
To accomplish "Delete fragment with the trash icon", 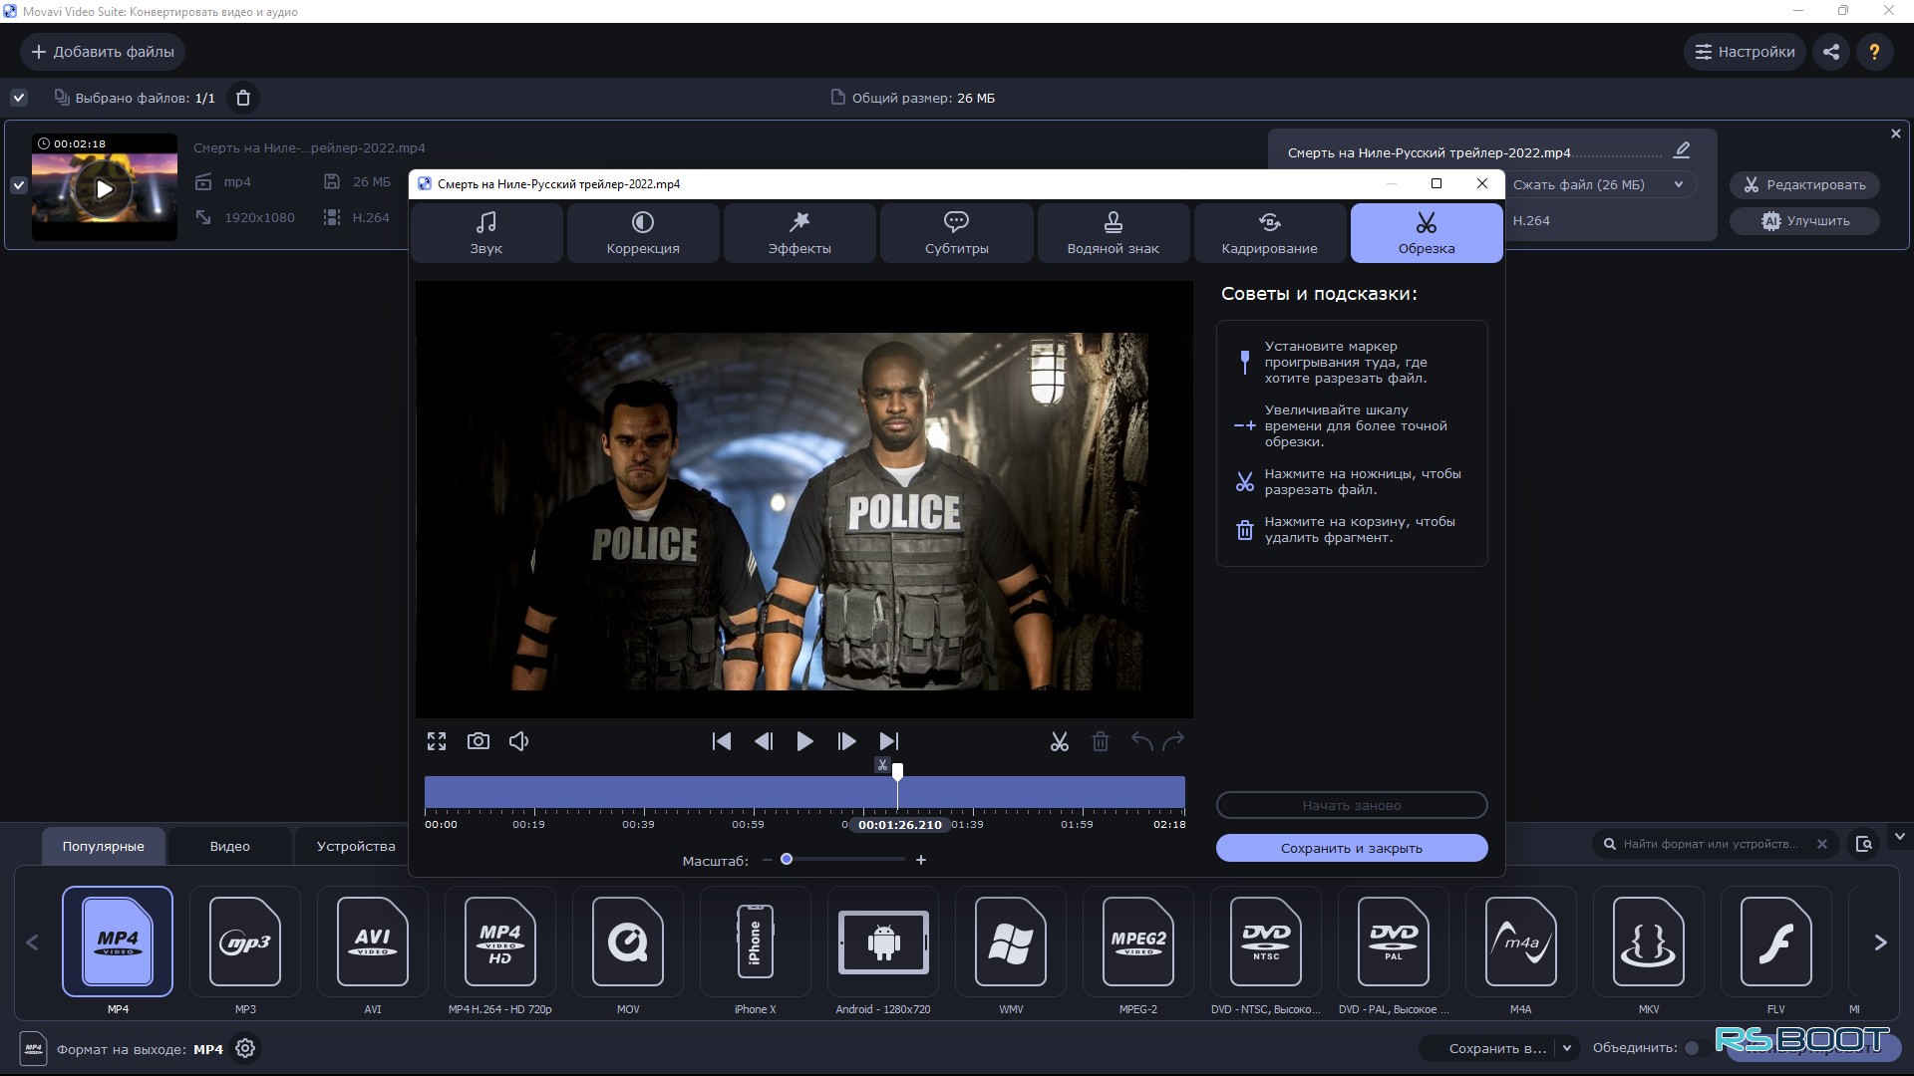I will click(1101, 741).
